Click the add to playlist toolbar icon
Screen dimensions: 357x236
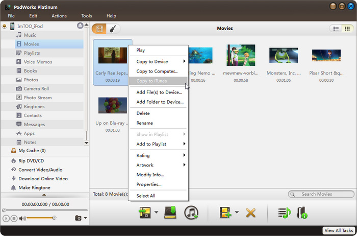[285, 213]
